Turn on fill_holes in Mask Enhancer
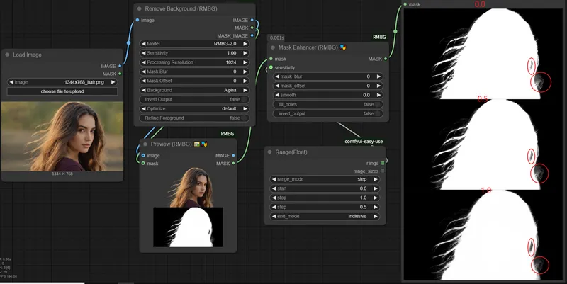567x284 pixels. (326, 104)
